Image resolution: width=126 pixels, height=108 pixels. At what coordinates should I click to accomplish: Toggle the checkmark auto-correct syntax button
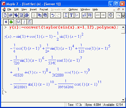click(19, 22)
